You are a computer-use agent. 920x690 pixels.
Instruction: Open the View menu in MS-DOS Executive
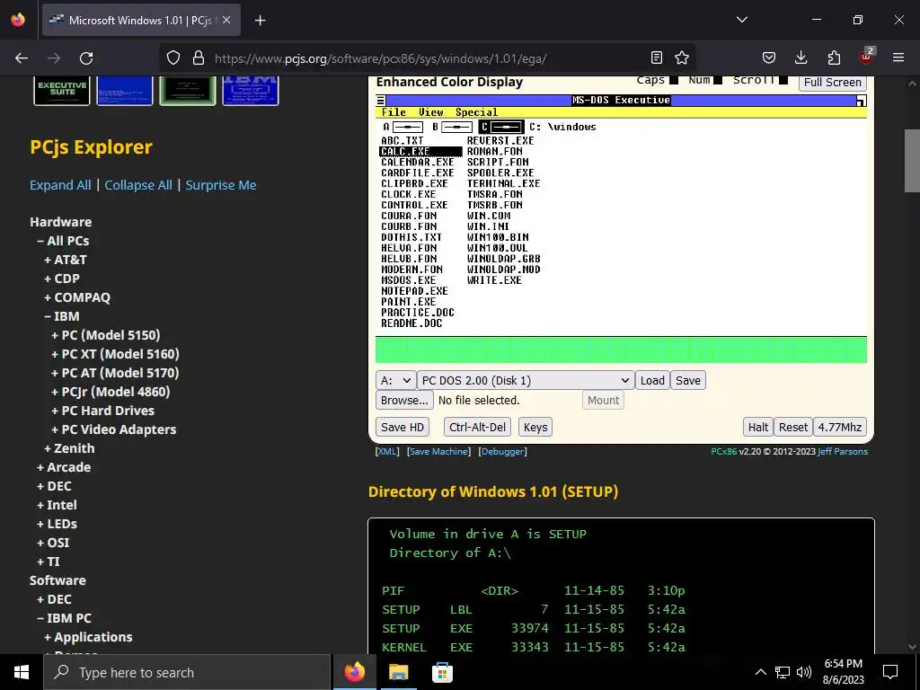point(431,112)
